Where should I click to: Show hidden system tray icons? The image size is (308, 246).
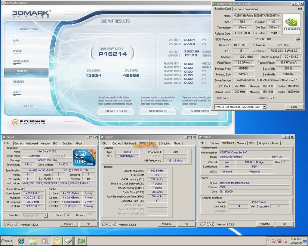[268, 241]
